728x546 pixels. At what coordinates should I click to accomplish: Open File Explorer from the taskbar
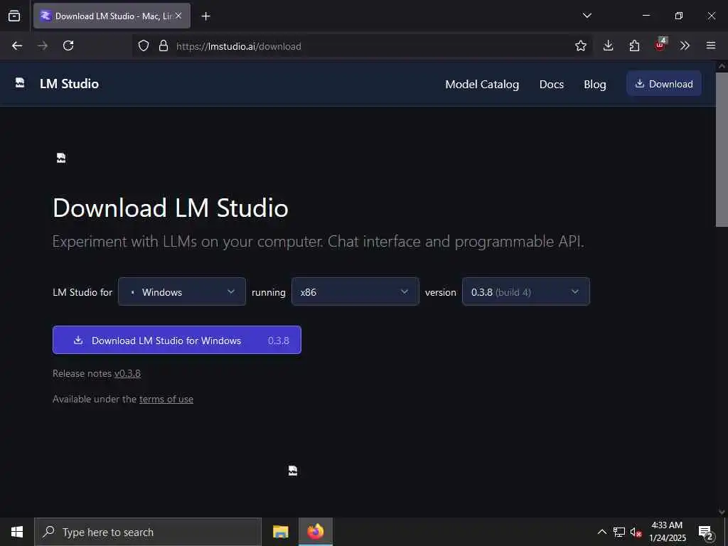pyautogui.click(x=280, y=532)
